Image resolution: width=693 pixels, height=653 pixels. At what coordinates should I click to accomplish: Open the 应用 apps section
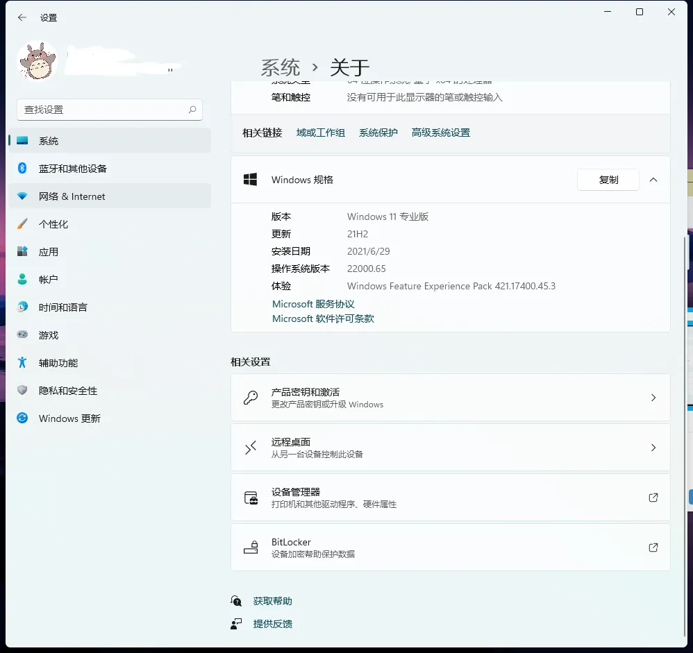(x=49, y=252)
